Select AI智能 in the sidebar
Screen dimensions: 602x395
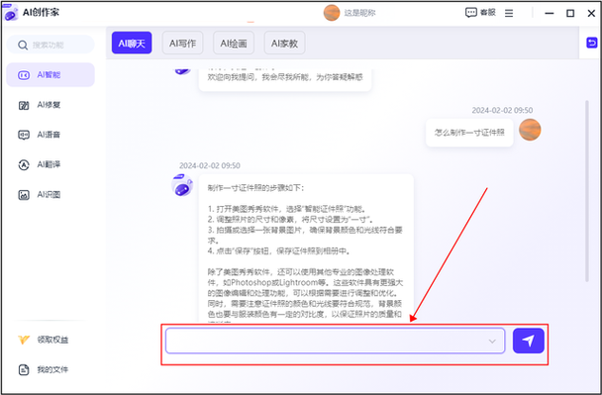pyautogui.click(x=50, y=75)
